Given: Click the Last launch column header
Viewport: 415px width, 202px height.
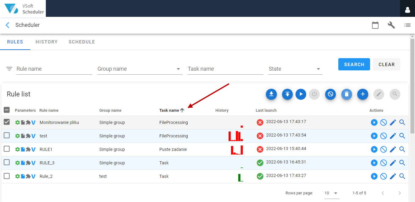Looking at the screenshot, I should click(266, 110).
